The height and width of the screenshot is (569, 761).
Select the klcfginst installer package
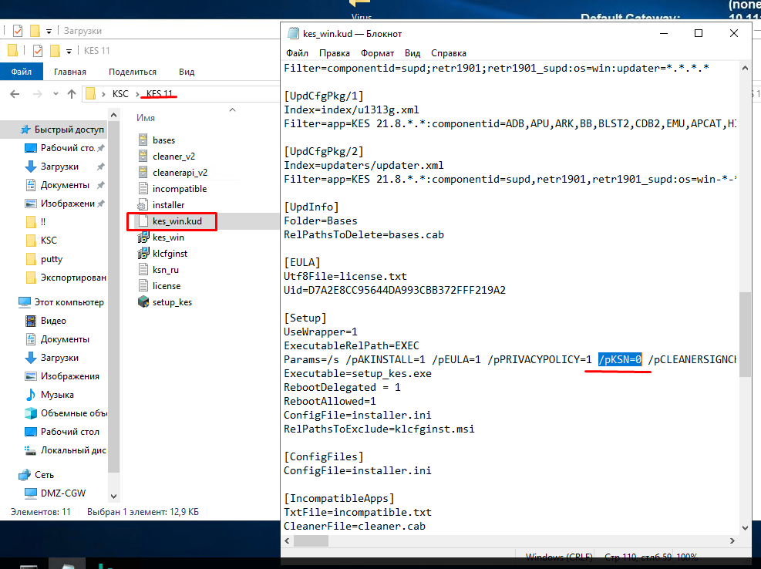pyautogui.click(x=170, y=254)
